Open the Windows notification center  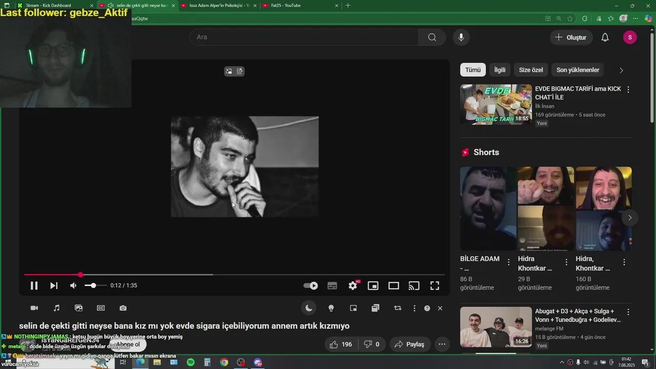tap(645, 362)
